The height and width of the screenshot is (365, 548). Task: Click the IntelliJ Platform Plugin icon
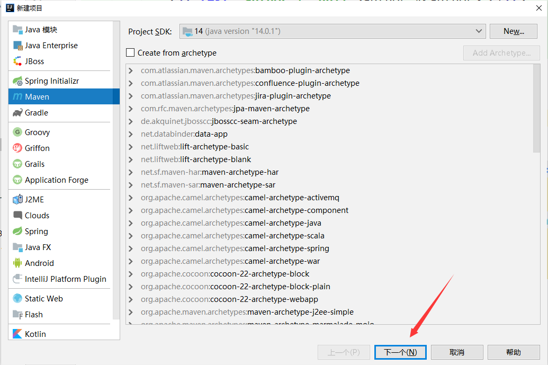point(17,279)
